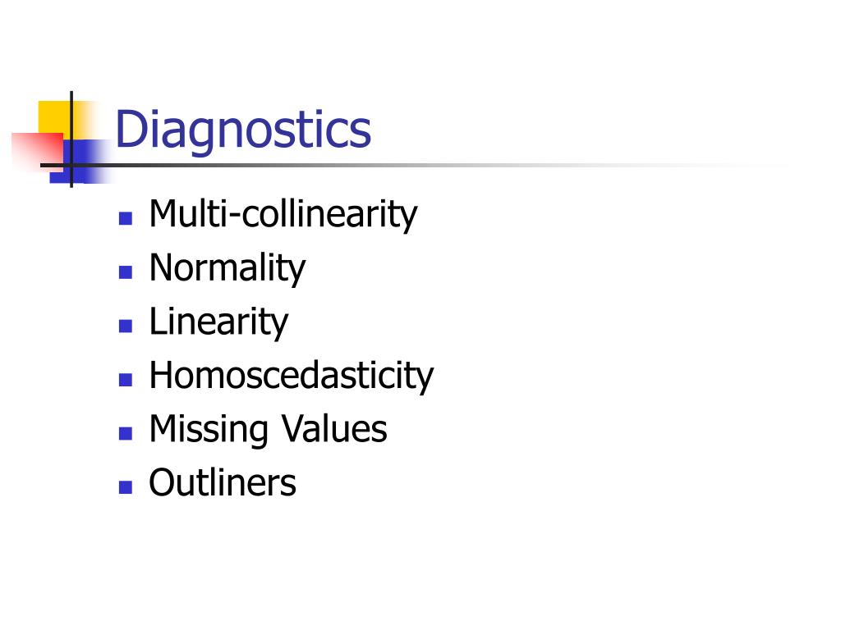Click the empty slide area below Outliners
The height and width of the screenshot is (630, 841).
(x=420, y=563)
